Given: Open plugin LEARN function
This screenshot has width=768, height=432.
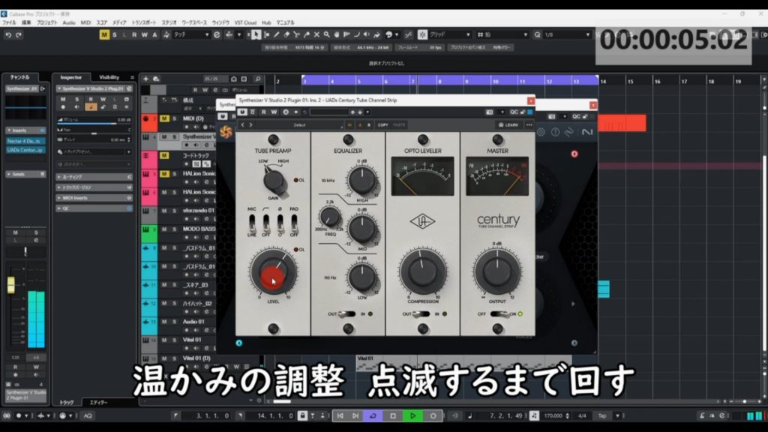Looking at the screenshot, I should 508,125.
